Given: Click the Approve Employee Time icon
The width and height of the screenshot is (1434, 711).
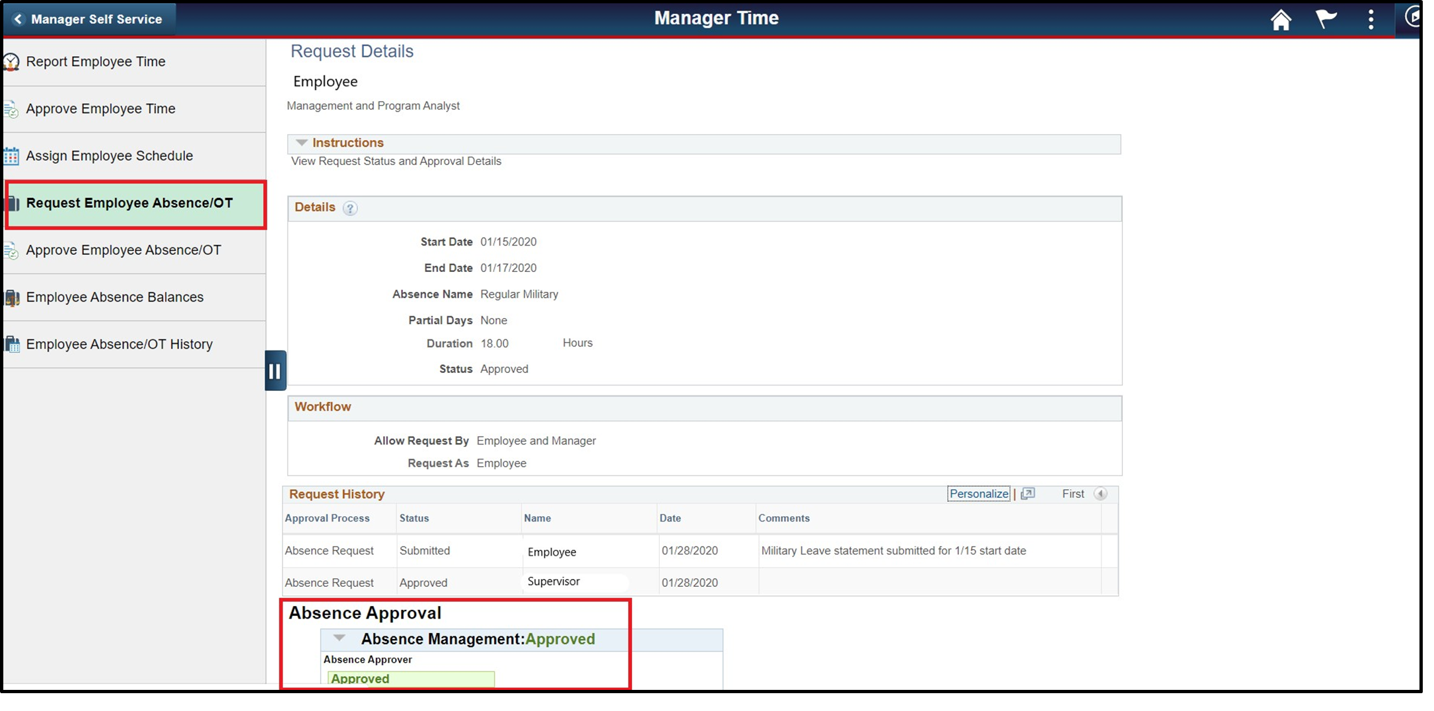Looking at the screenshot, I should (11, 109).
